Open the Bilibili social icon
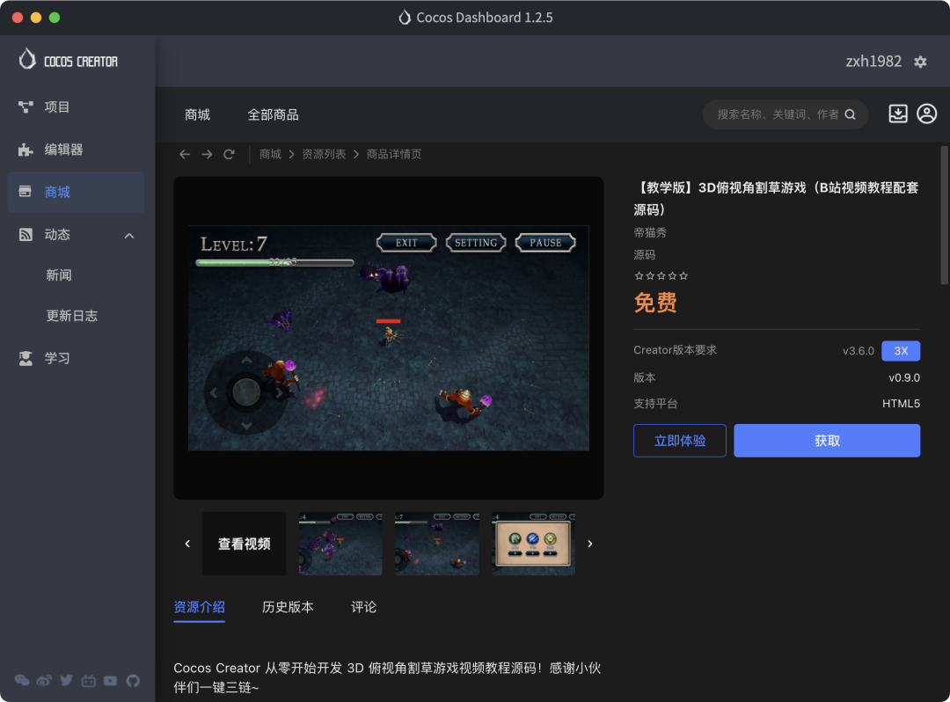 pos(89,681)
